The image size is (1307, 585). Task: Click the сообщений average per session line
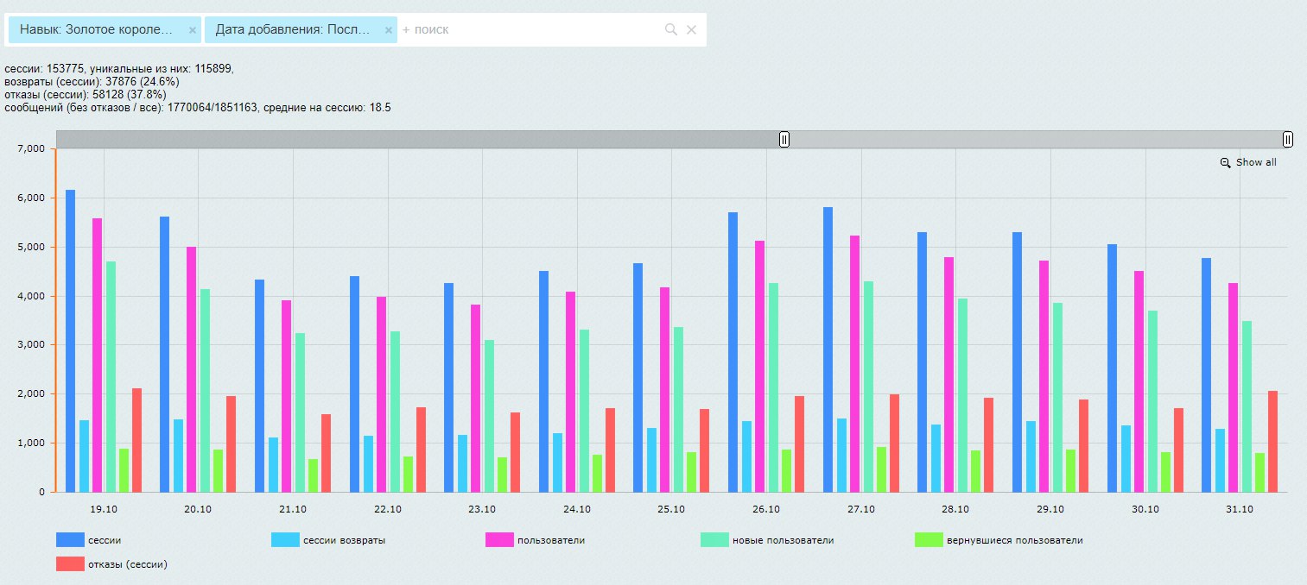[198, 107]
